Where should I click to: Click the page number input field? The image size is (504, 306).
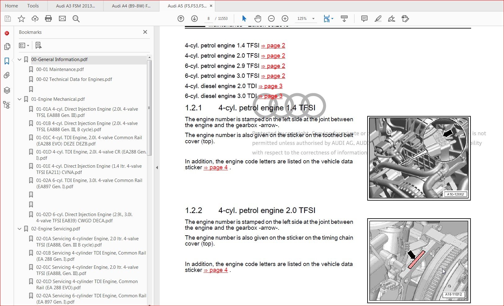[208, 19]
